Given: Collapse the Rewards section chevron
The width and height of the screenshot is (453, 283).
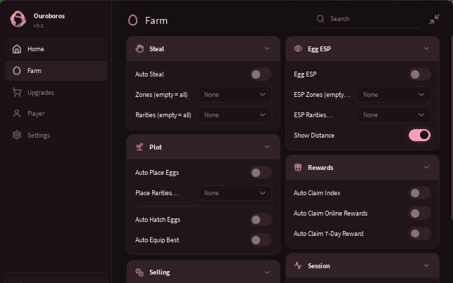Looking at the screenshot, I should pos(426,167).
